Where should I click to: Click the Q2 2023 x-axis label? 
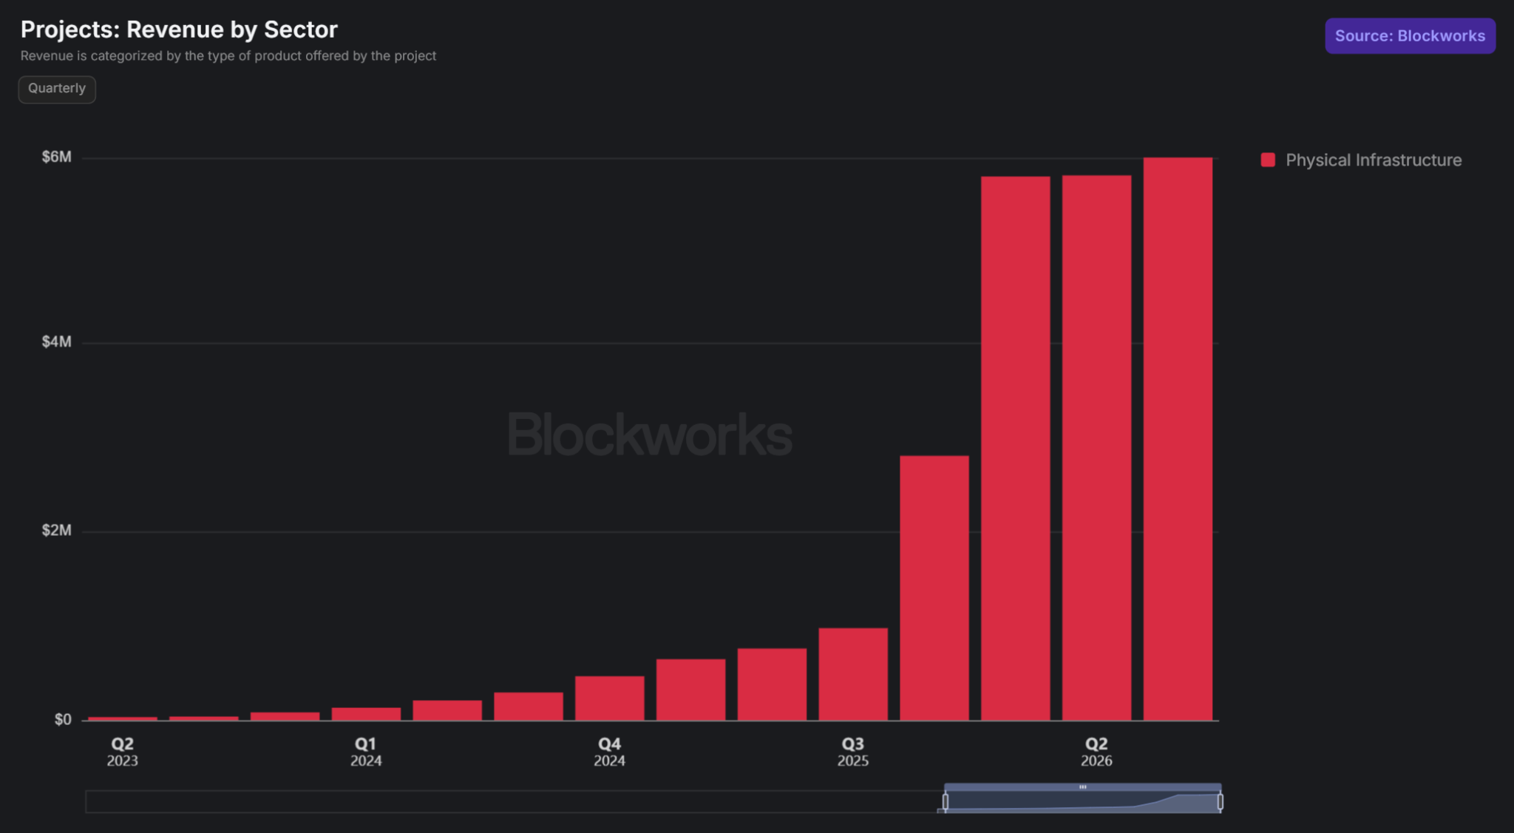(122, 752)
